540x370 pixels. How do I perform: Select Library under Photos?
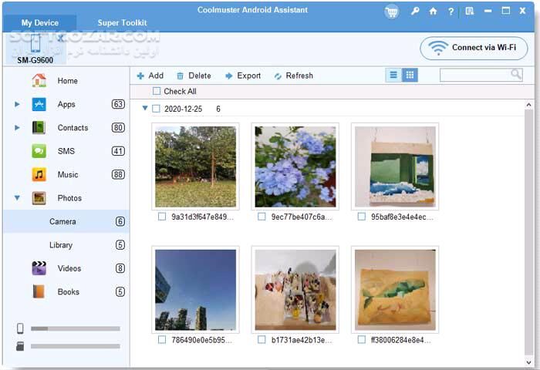pos(61,245)
